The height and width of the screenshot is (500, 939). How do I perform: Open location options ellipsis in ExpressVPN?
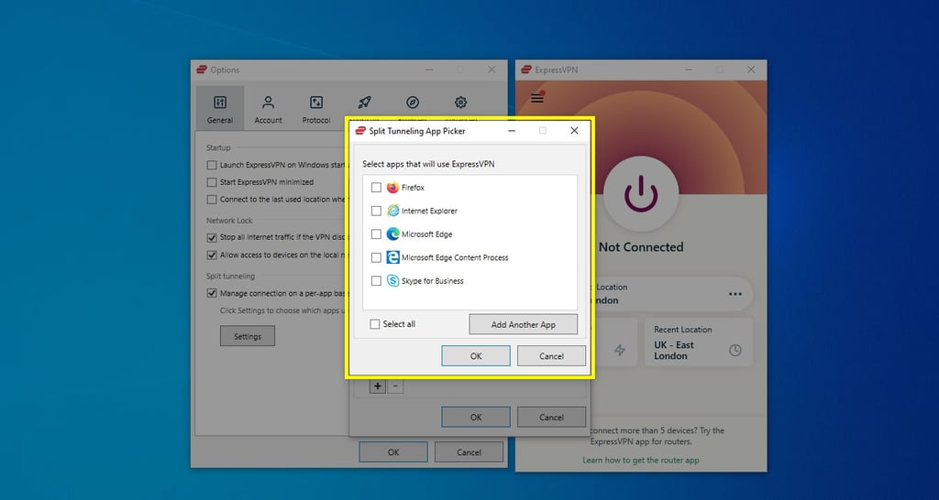tap(735, 294)
